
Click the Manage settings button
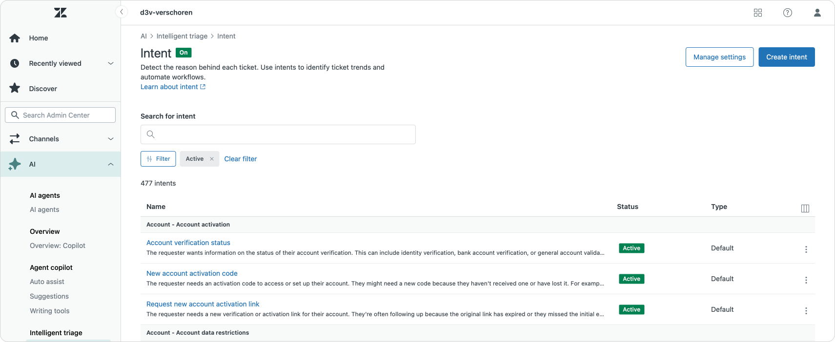coord(719,57)
